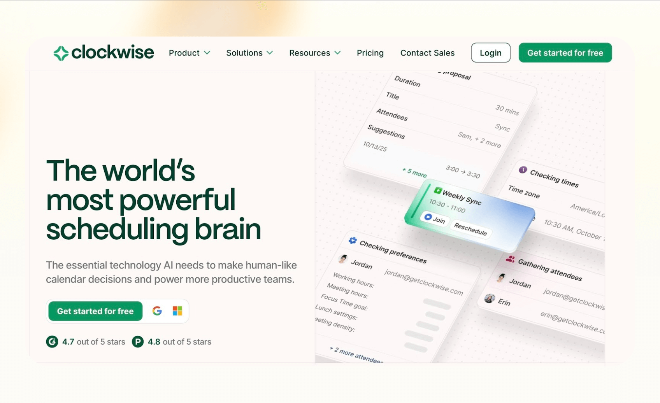Click the clockwise wordmark text
Viewport: 660px width, 403px height.
[x=113, y=52]
